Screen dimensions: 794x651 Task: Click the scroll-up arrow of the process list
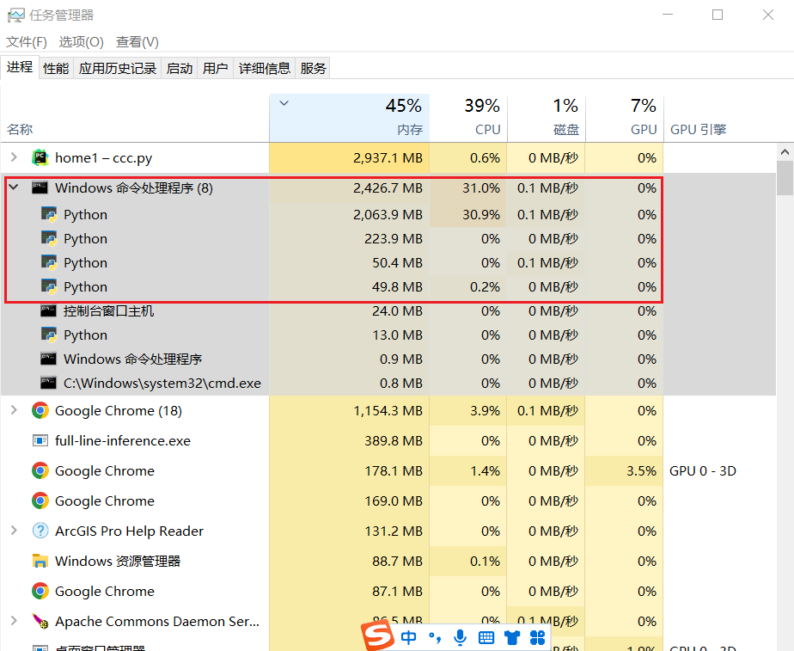(x=785, y=152)
